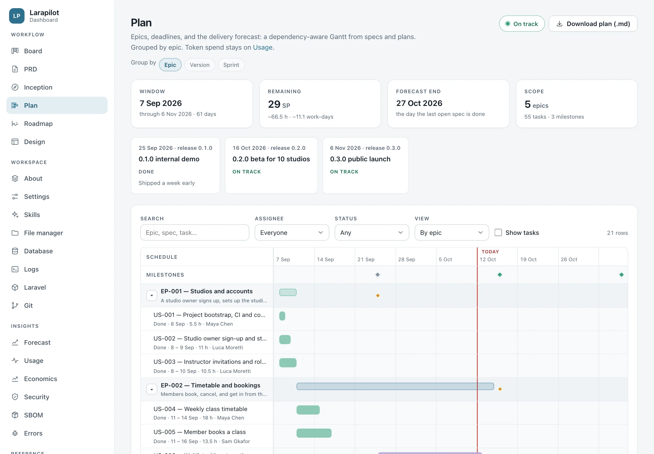Select US-002 Studio owner sign-up row
Viewport: 654px width, 454px height.
tap(207, 343)
